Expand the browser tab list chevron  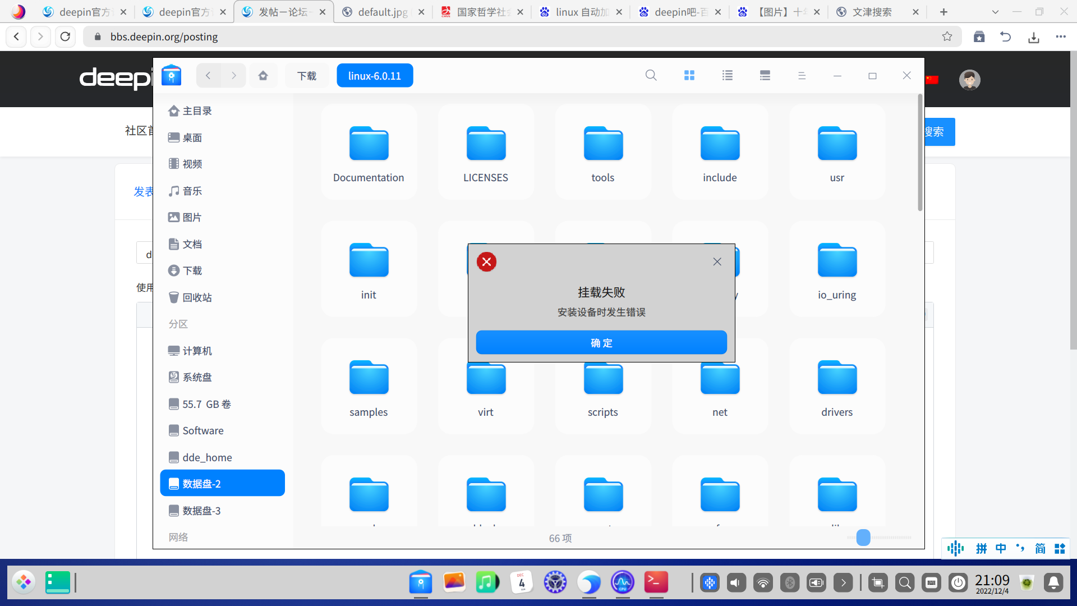coord(995,12)
